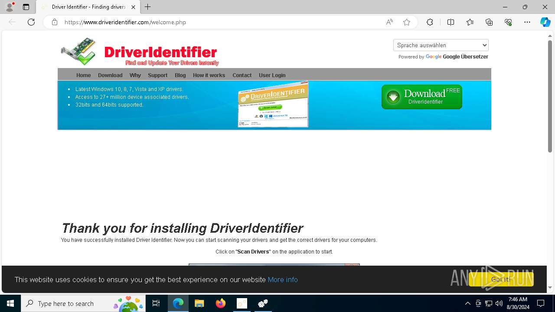555x312 pixels.
Task: Open Task View on taskbar
Action: (x=156, y=303)
